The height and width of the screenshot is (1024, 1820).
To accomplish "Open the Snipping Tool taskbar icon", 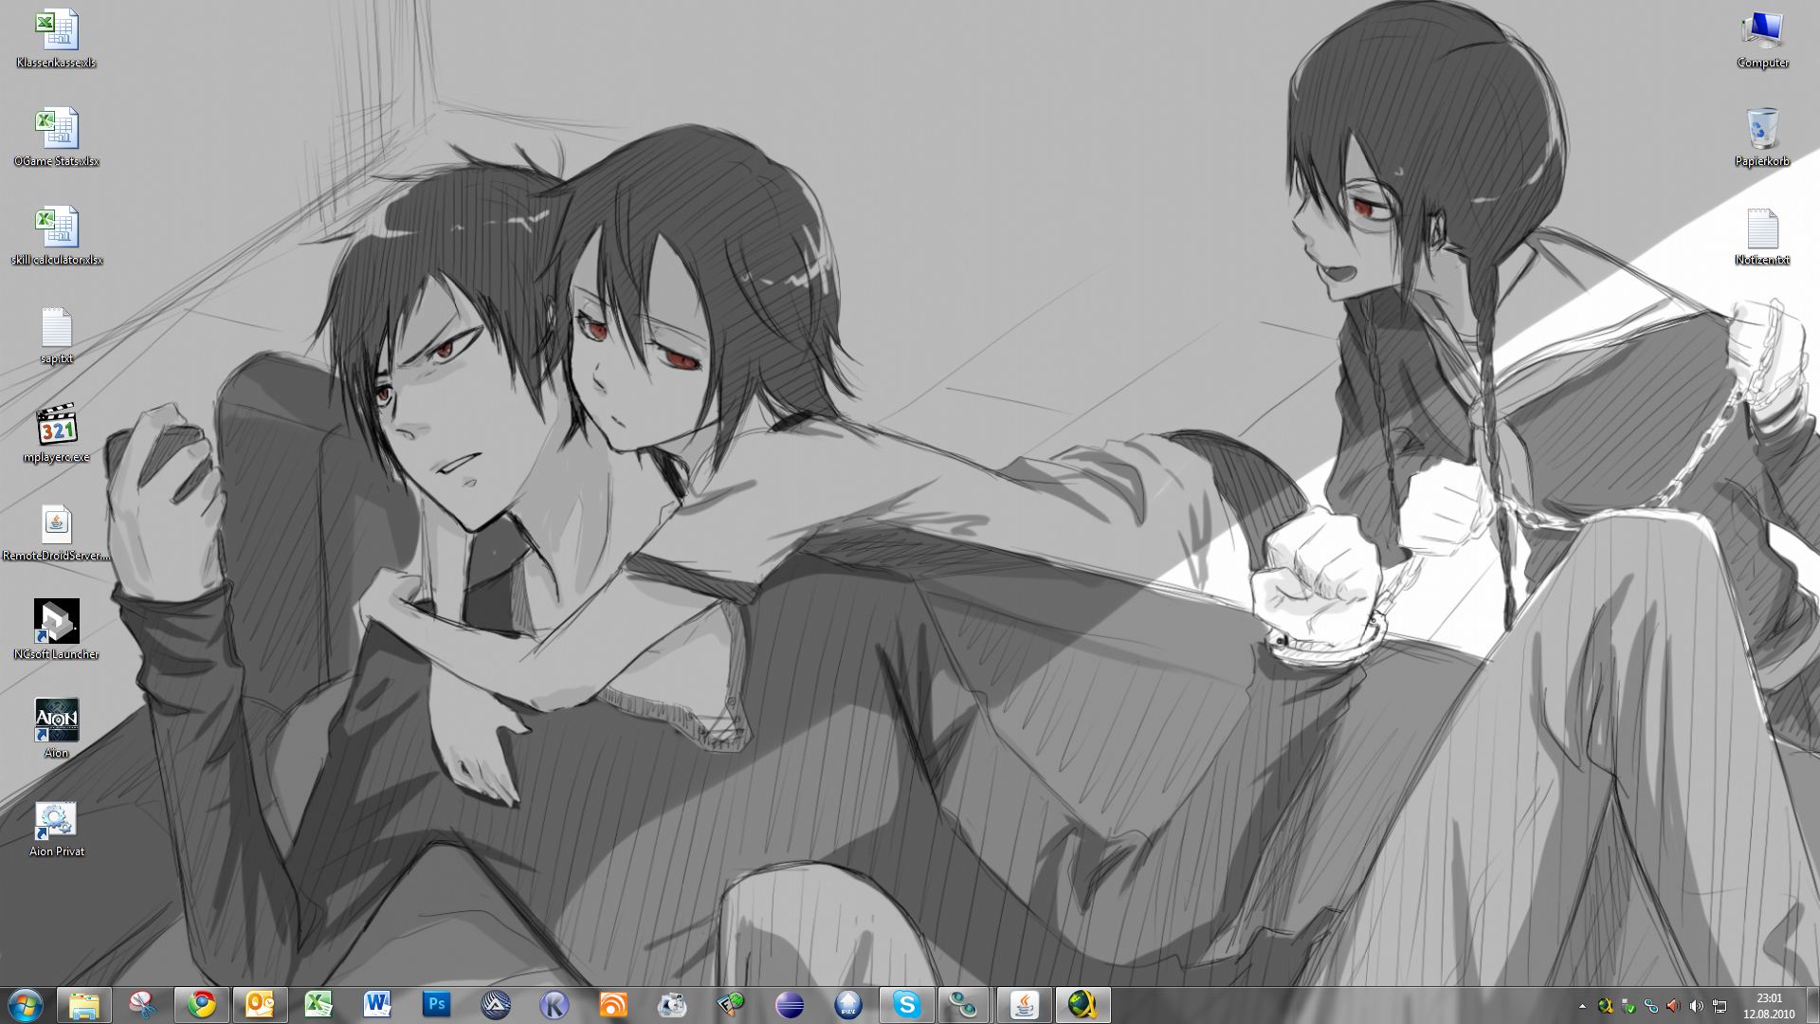I will tap(142, 1004).
